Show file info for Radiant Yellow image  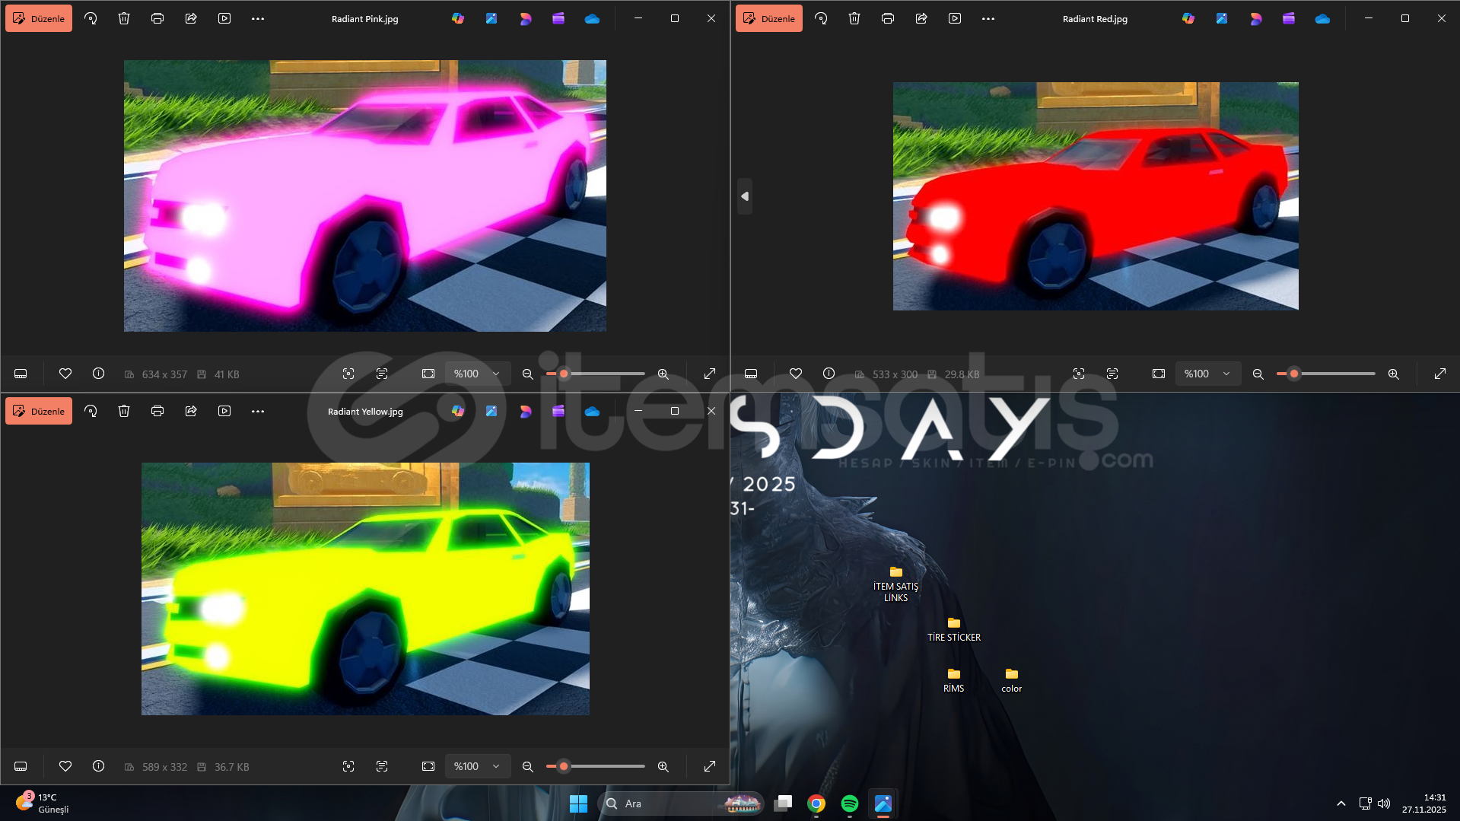[x=98, y=766]
